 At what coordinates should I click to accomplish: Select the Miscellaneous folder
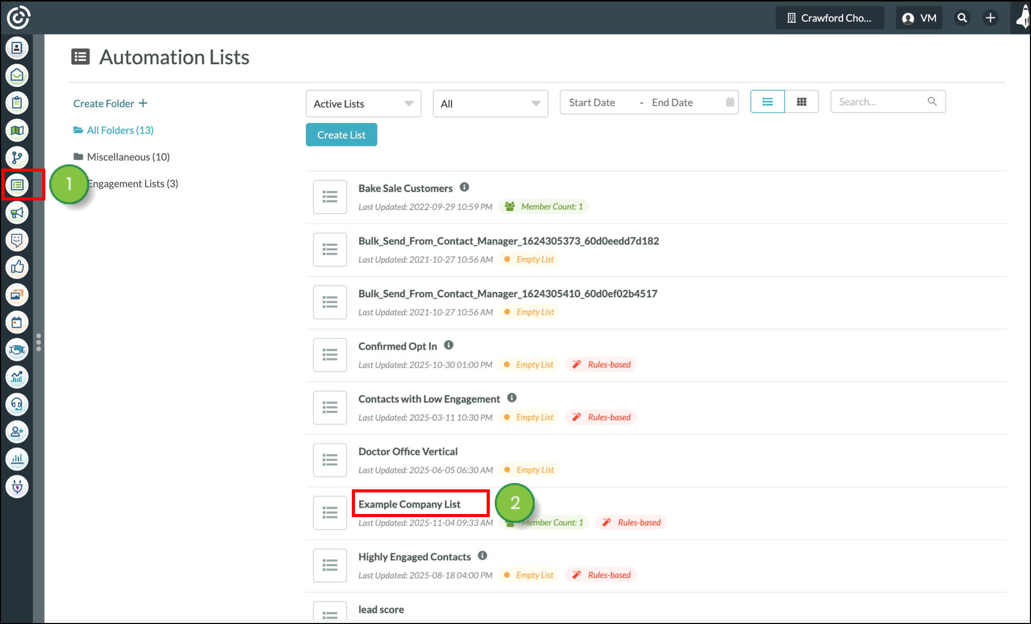pyautogui.click(x=128, y=157)
